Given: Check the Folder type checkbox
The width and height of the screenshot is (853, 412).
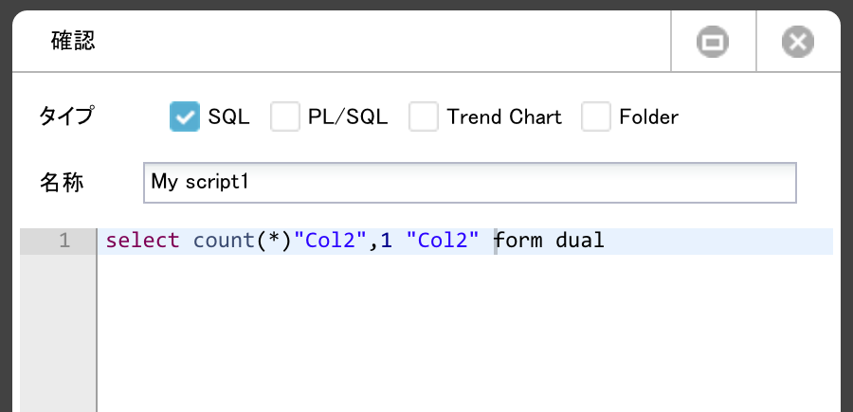Looking at the screenshot, I should pos(596,116).
